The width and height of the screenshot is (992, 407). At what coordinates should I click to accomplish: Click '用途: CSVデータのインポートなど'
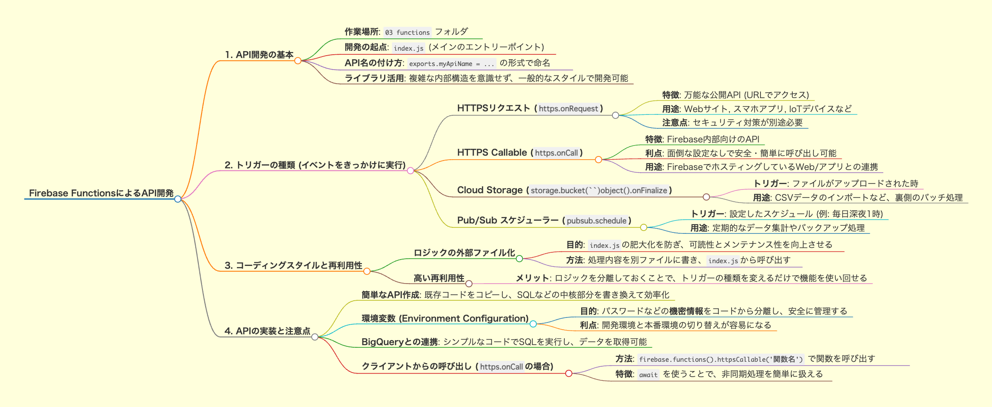[x=858, y=198]
